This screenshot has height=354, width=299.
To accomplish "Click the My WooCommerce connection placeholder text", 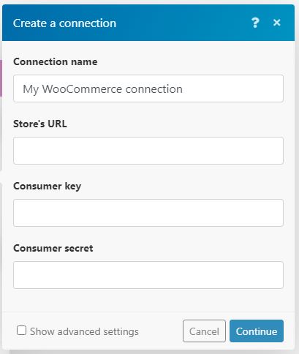I will pos(102,89).
